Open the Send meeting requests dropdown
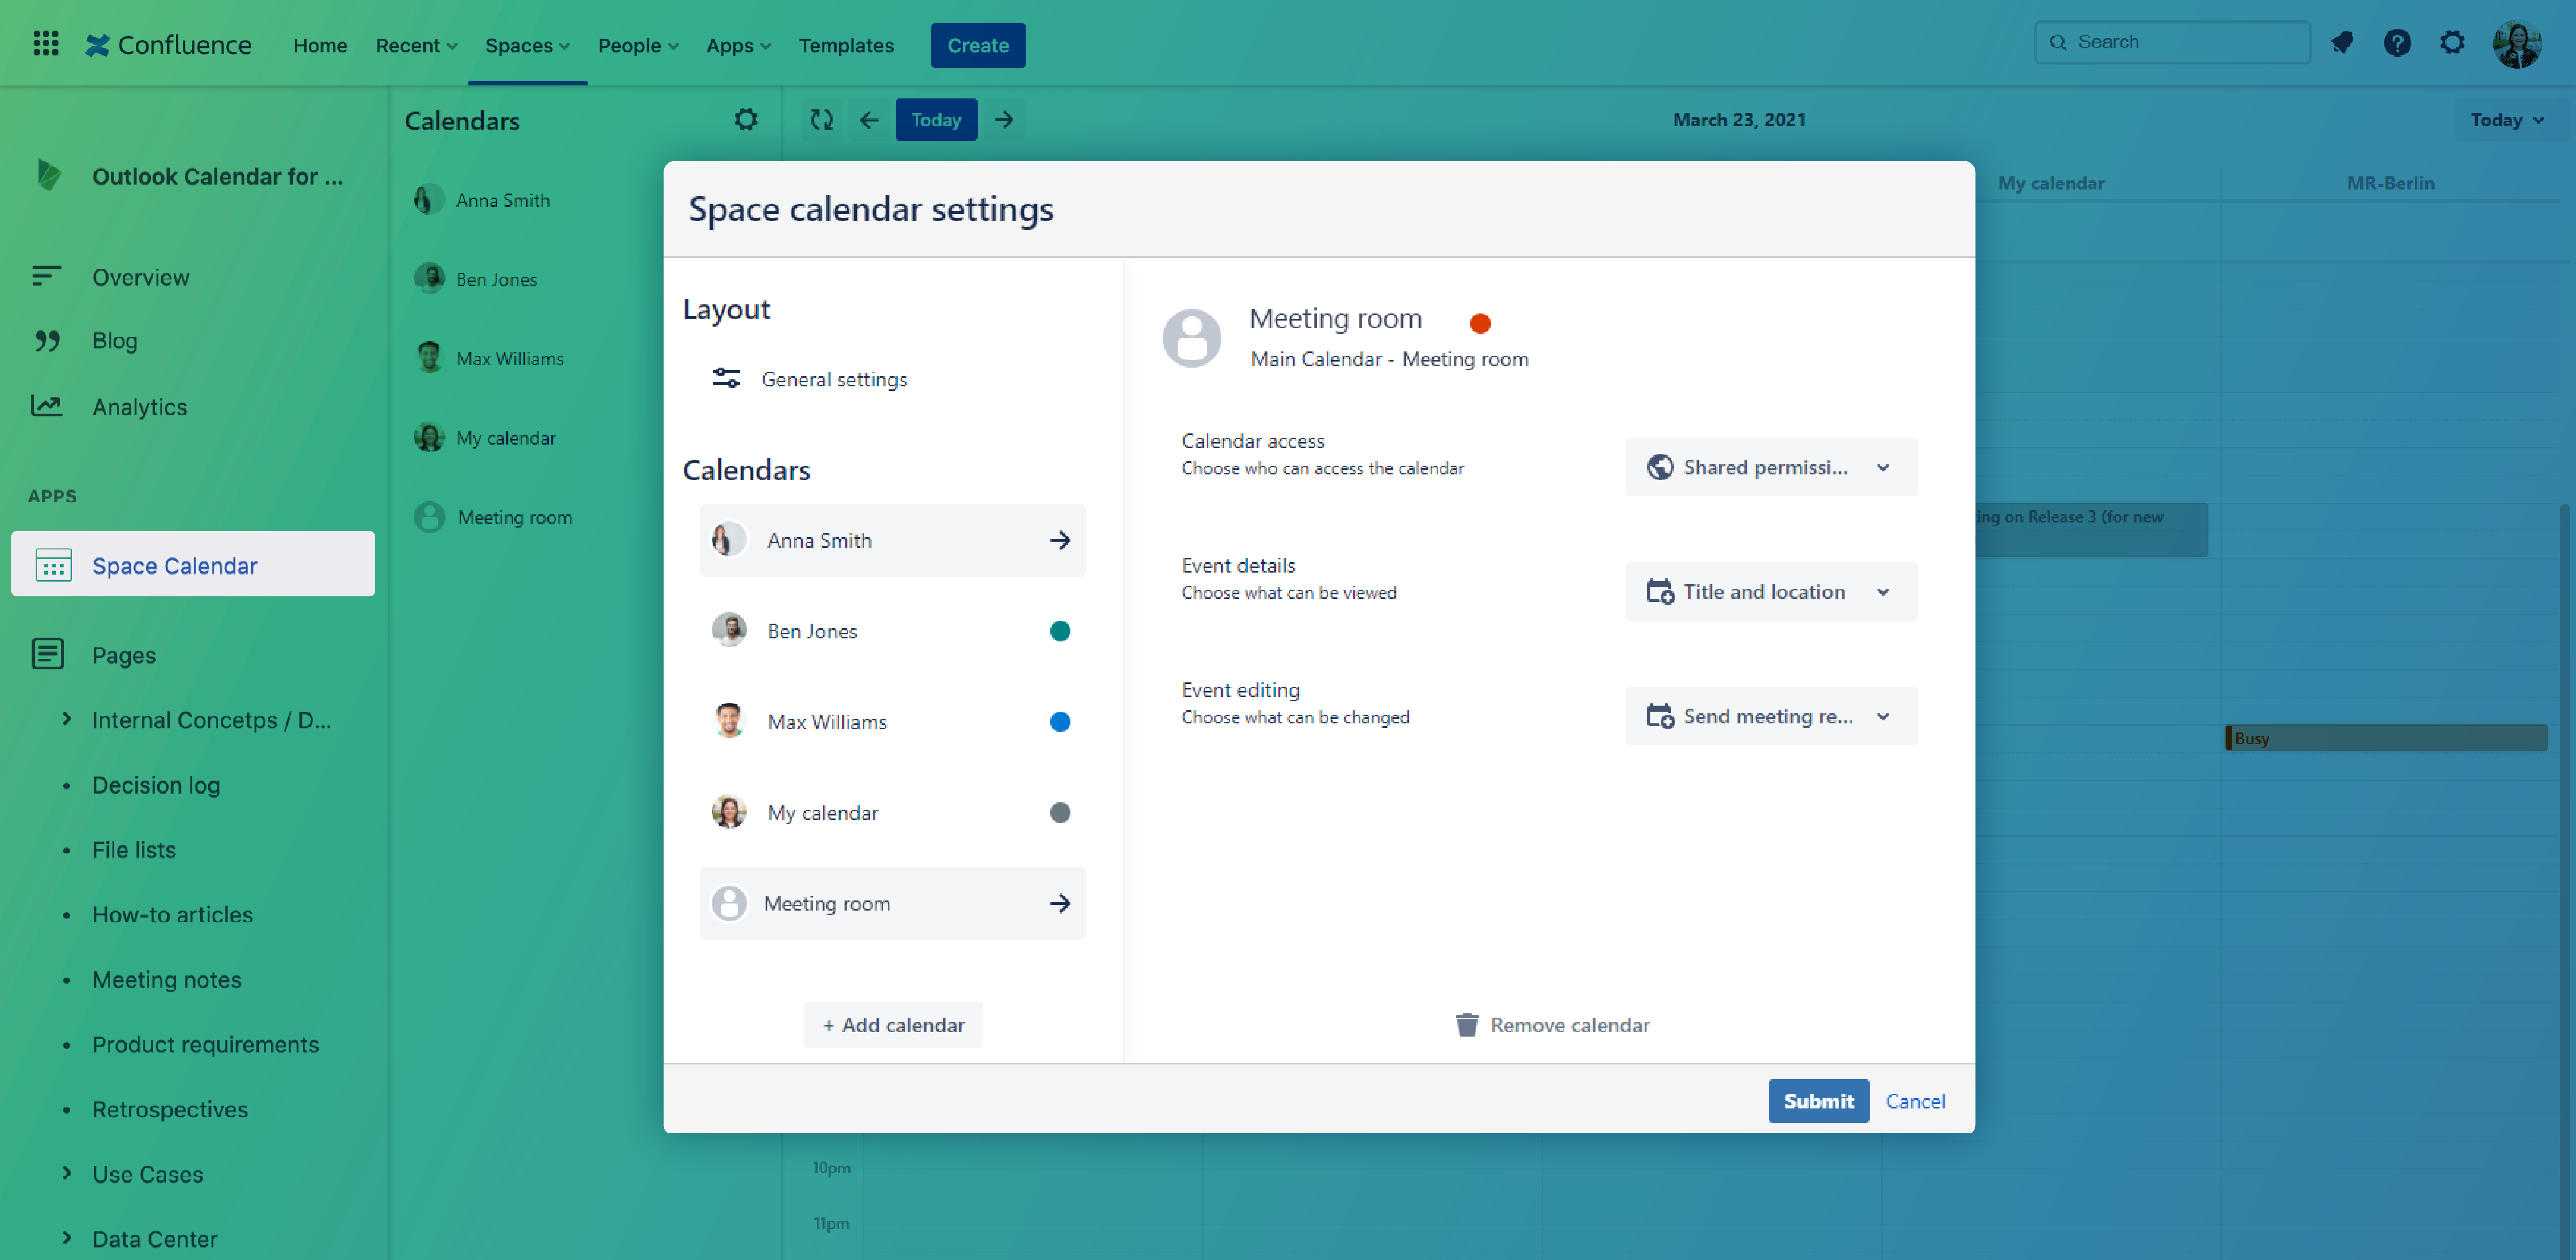 tap(1770, 716)
